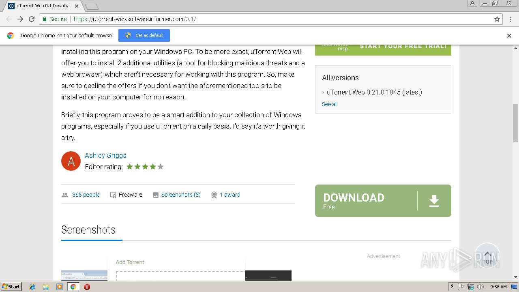Show hidden system tray icons
The image size is (519, 292).
click(452, 287)
